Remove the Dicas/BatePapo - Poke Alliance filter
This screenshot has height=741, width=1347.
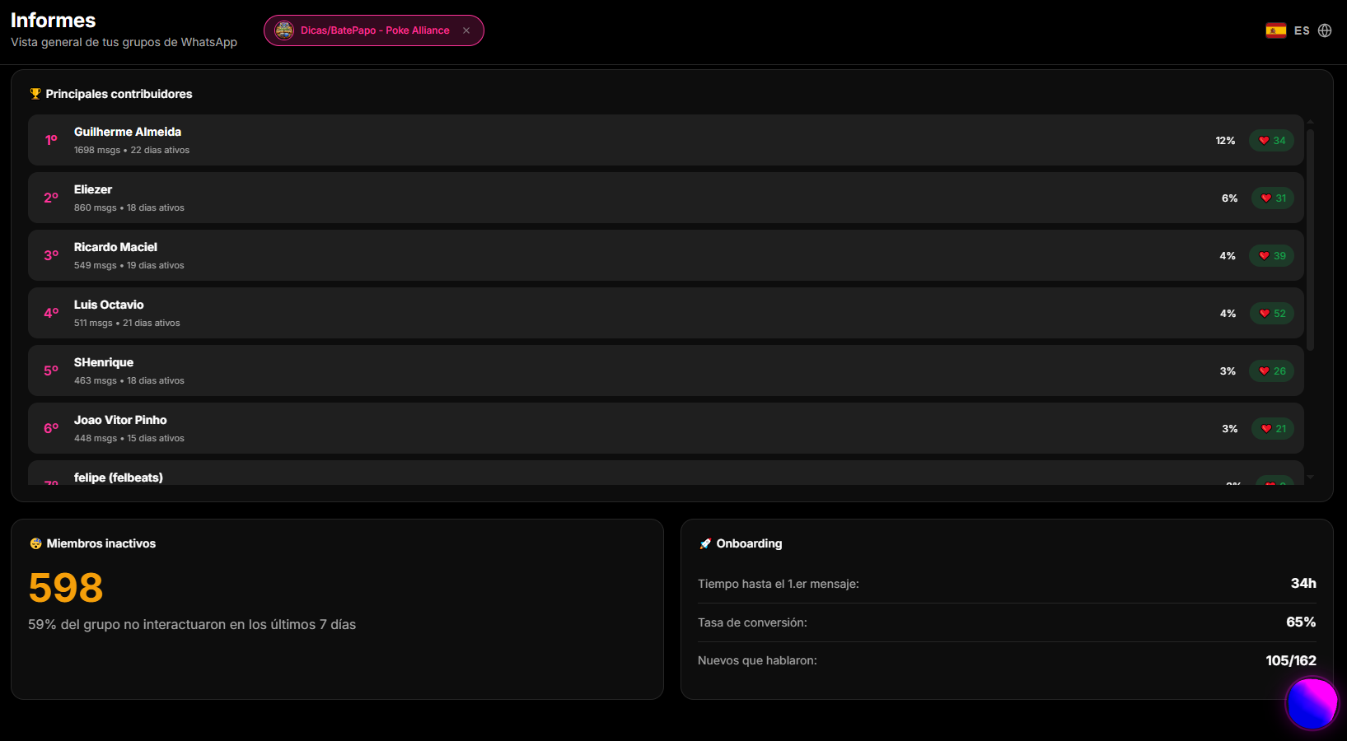click(466, 30)
